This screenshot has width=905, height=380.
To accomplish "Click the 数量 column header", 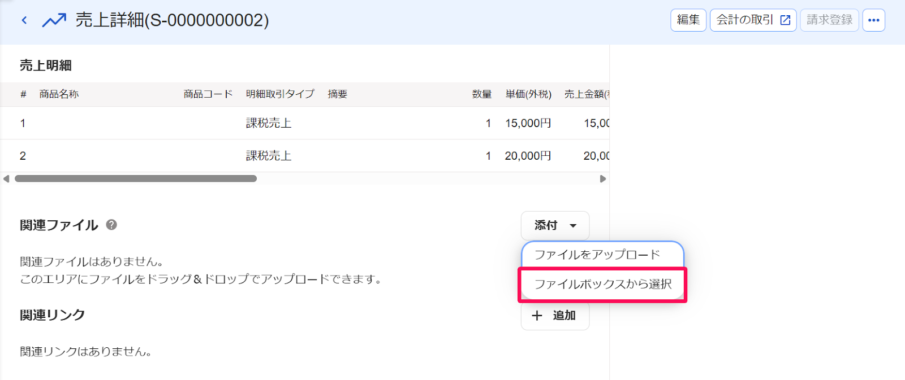I will (x=482, y=94).
